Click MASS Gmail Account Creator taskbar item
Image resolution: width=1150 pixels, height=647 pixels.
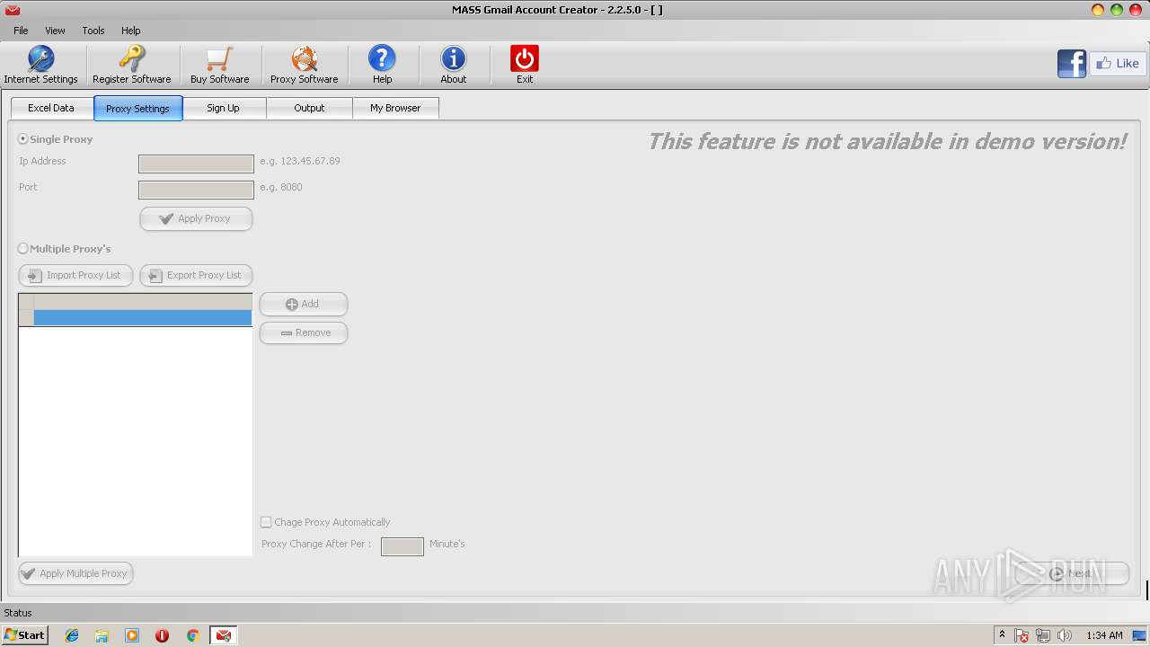[x=224, y=635]
